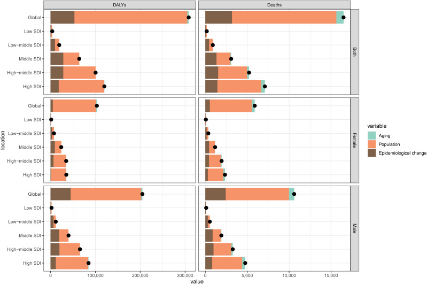Click Global brown segment in Male Deaths panel

[x=215, y=194]
